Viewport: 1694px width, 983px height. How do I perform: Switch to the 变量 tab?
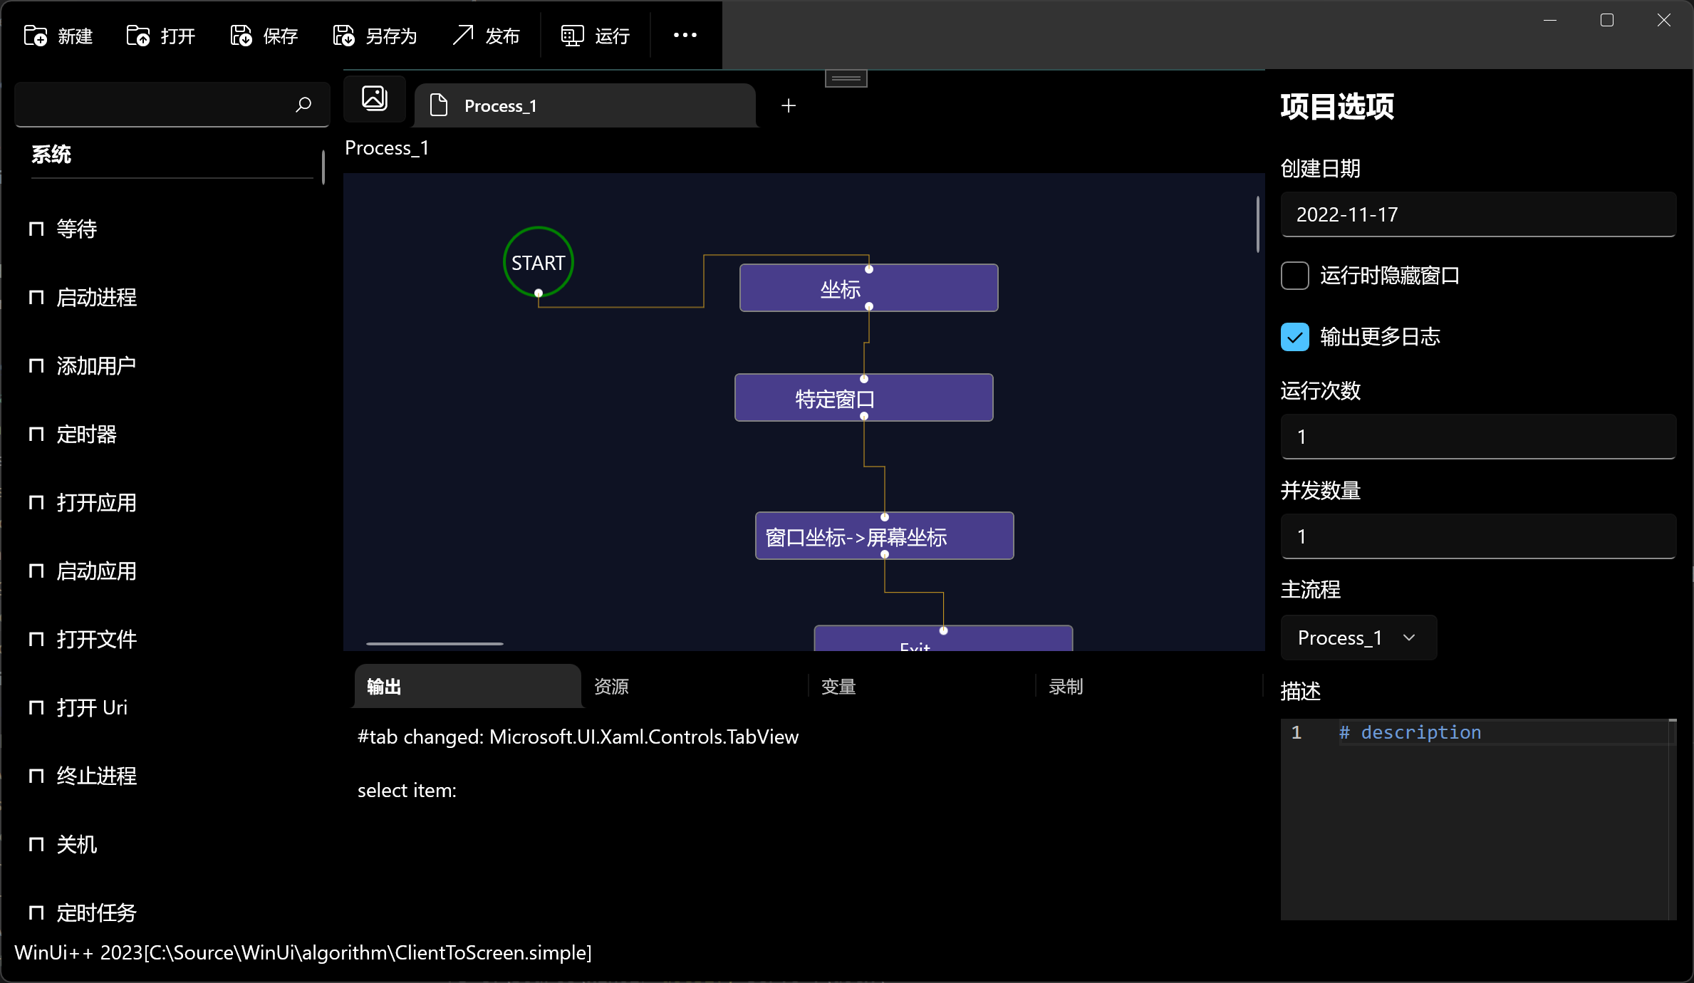click(838, 687)
